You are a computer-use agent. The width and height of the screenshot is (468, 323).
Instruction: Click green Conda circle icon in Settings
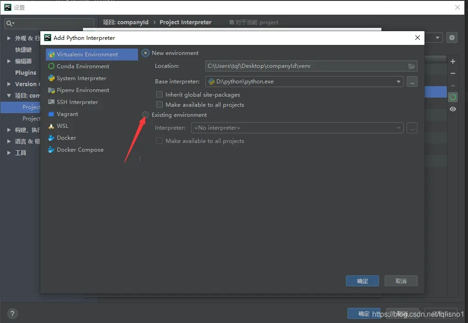coord(453,97)
